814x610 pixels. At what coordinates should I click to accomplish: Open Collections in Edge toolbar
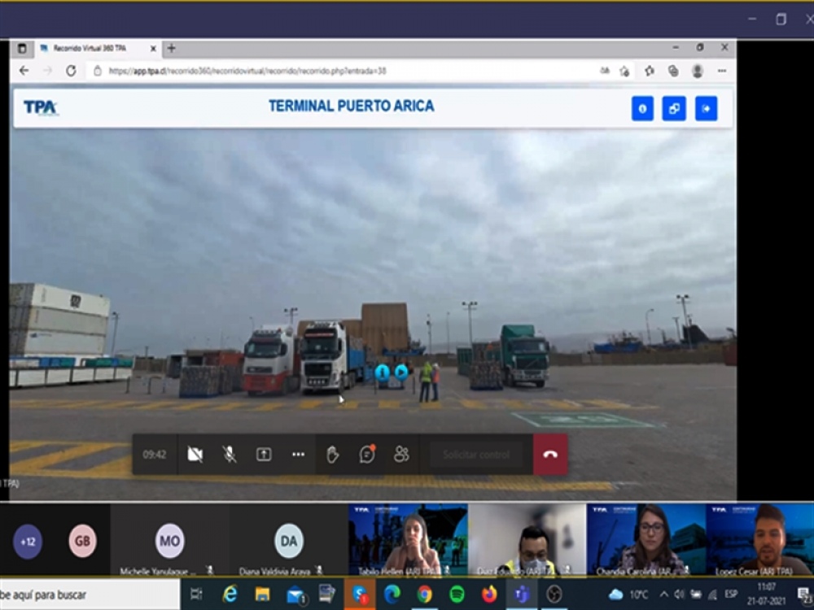pyautogui.click(x=673, y=71)
